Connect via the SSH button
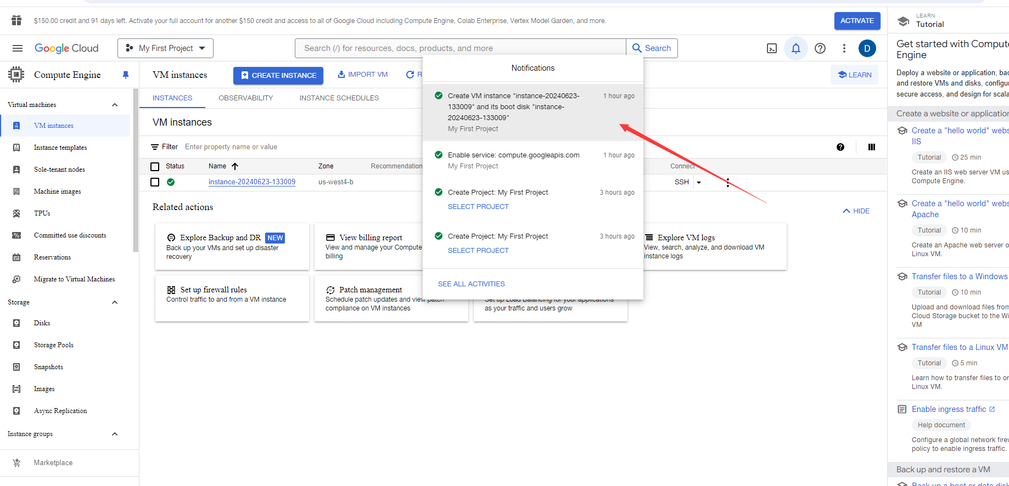 coord(682,182)
